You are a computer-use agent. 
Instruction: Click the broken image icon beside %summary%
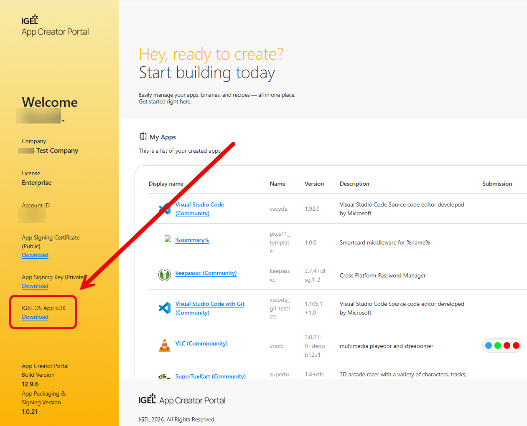click(168, 239)
